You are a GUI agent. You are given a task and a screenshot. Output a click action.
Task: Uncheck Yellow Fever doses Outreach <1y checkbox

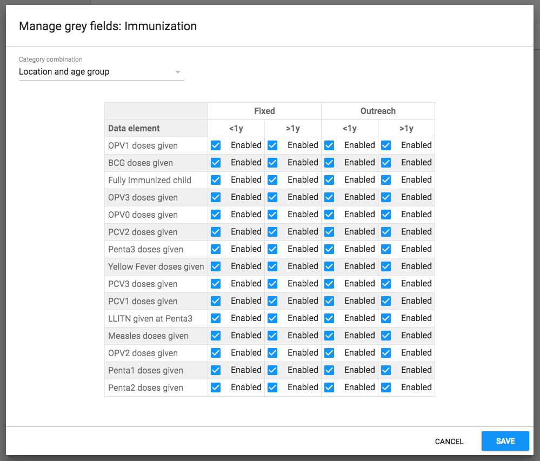coord(329,266)
